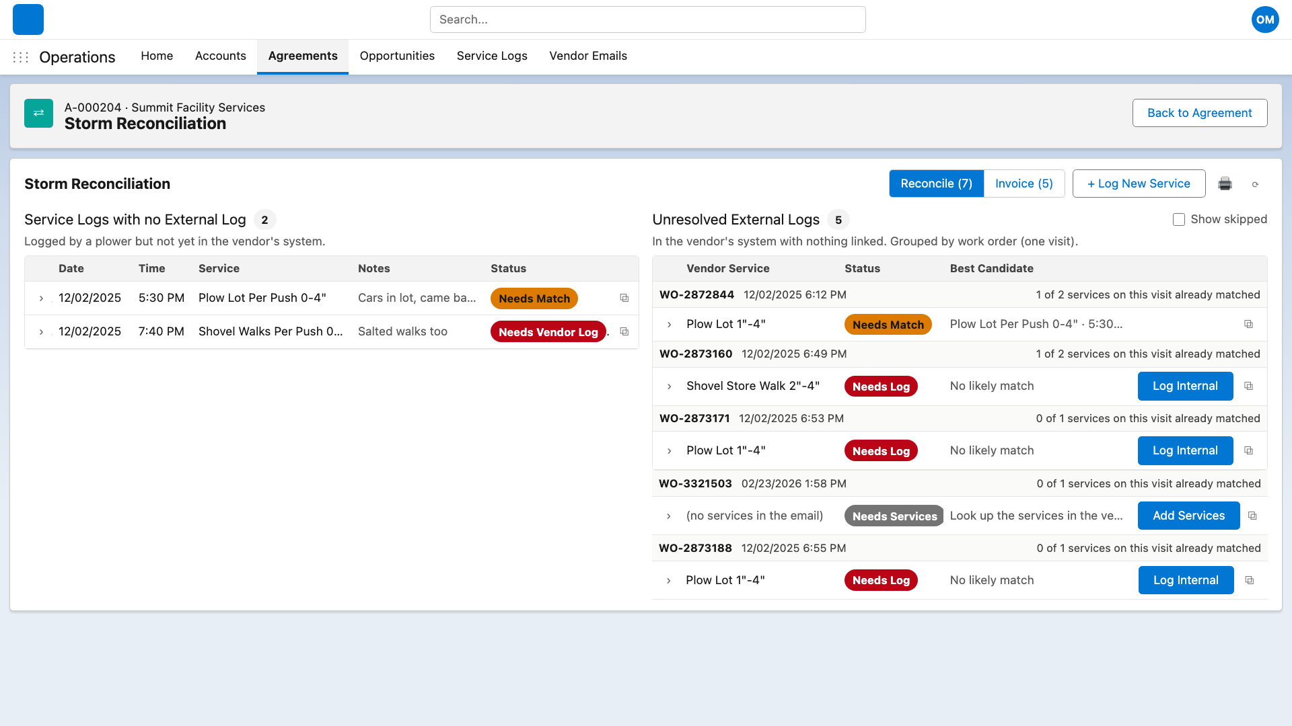Click Needs Match badge under WO-2872844

tap(888, 325)
